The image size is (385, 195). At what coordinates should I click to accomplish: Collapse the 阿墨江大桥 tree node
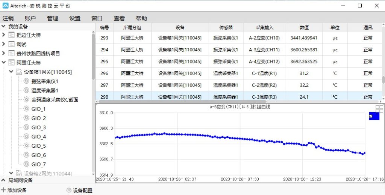point(3,63)
